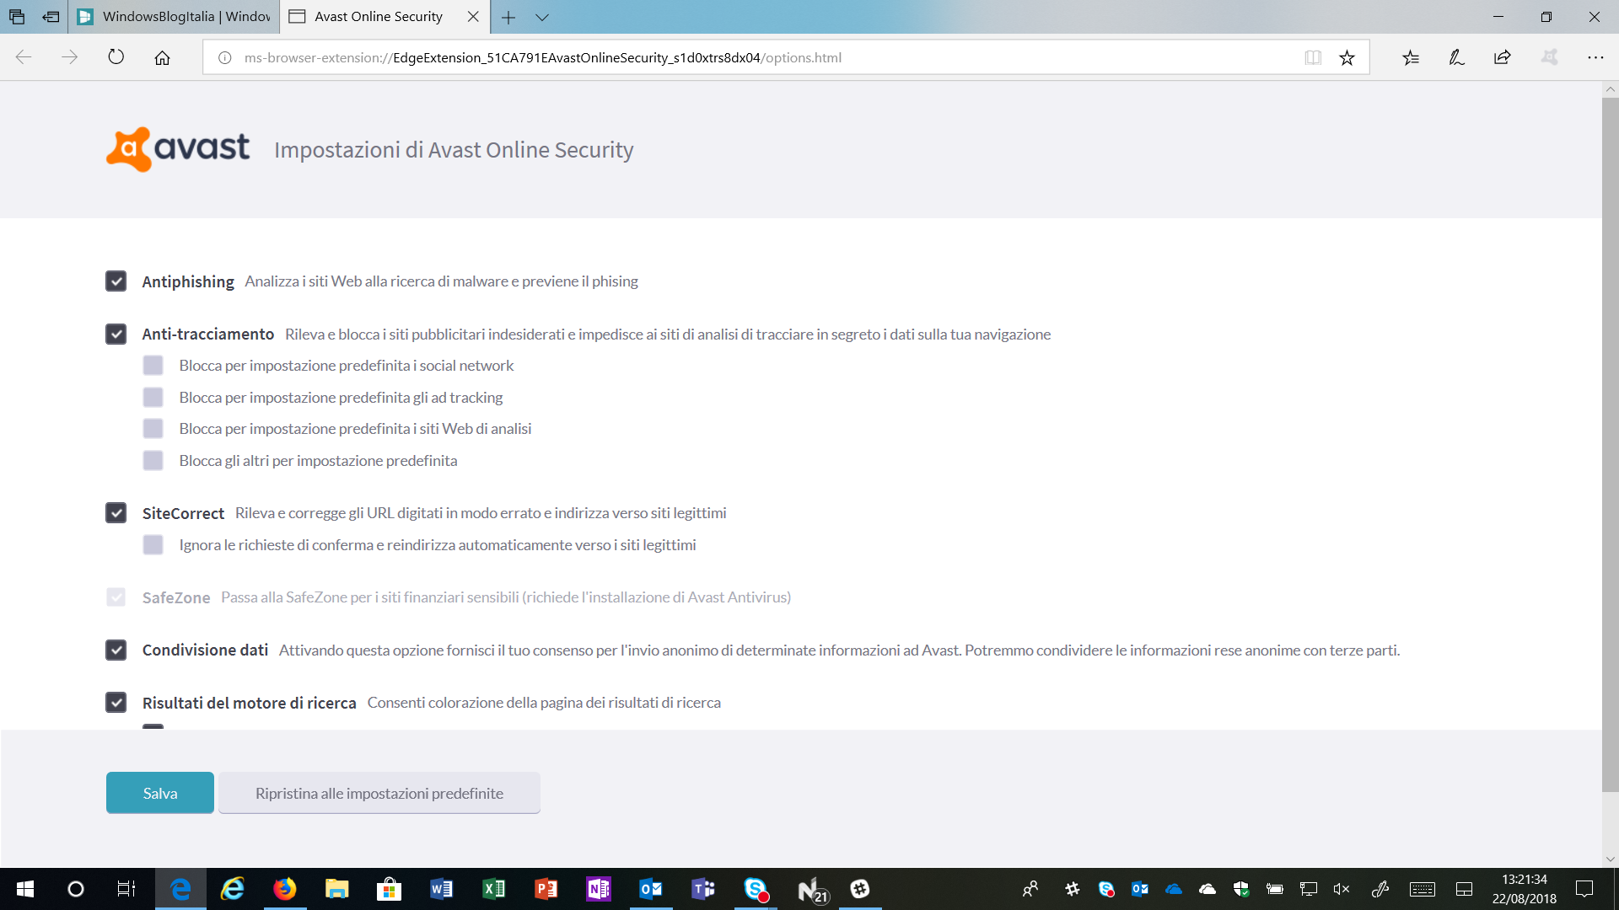Launch Firefox from taskbar

[284, 889]
